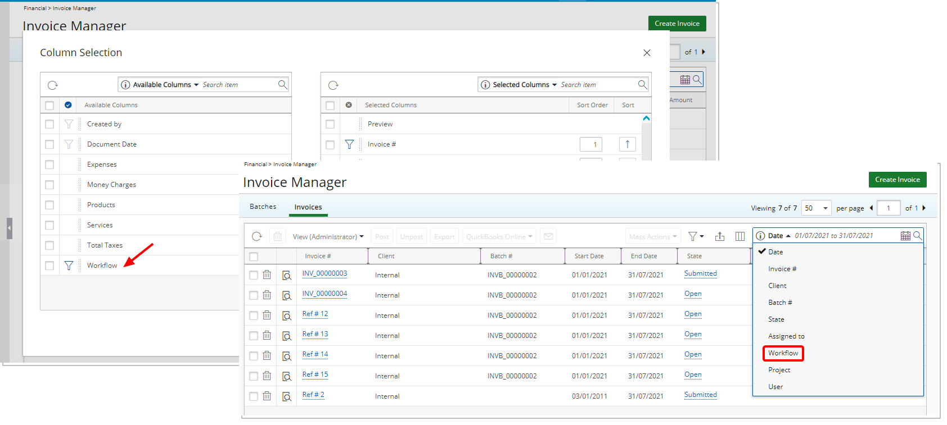The width and height of the screenshot is (947, 425).
Task: Click Sort Order field for Invoice #
Action: pos(591,144)
